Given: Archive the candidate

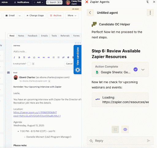Looking at the screenshot, I should pyautogui.click(x=56, y=16).
